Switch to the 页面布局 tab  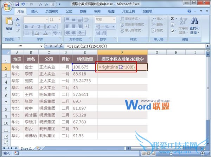click(x=52, y=12)
